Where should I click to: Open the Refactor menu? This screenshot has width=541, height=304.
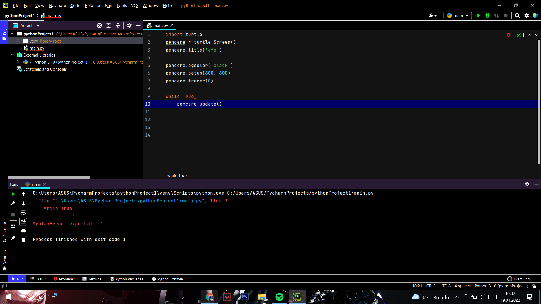(x=92, y=5)
